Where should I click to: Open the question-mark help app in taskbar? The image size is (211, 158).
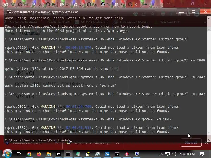pos(88,154)
